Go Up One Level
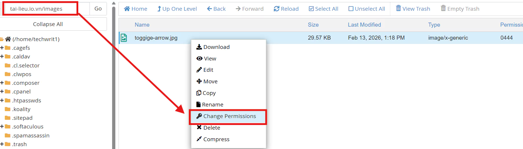Viewport: 523px width, 149px height. click(x=177, y=9)
